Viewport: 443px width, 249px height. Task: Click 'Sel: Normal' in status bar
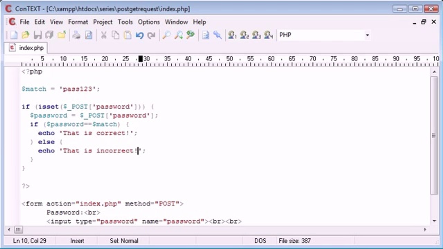point(124,241)
